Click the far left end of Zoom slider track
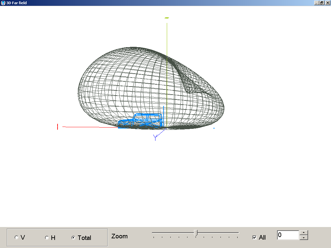This screenshot has height=248, width=331. (x=153, y=232)
